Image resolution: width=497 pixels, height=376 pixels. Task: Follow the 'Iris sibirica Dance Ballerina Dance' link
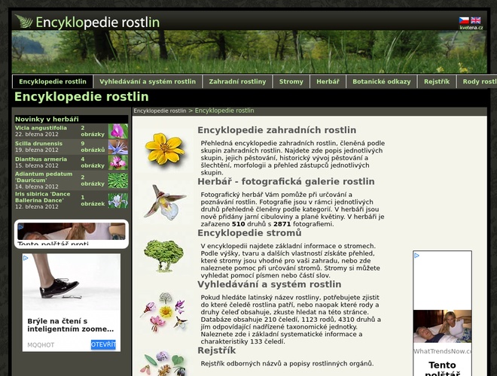tap(42, 197)
